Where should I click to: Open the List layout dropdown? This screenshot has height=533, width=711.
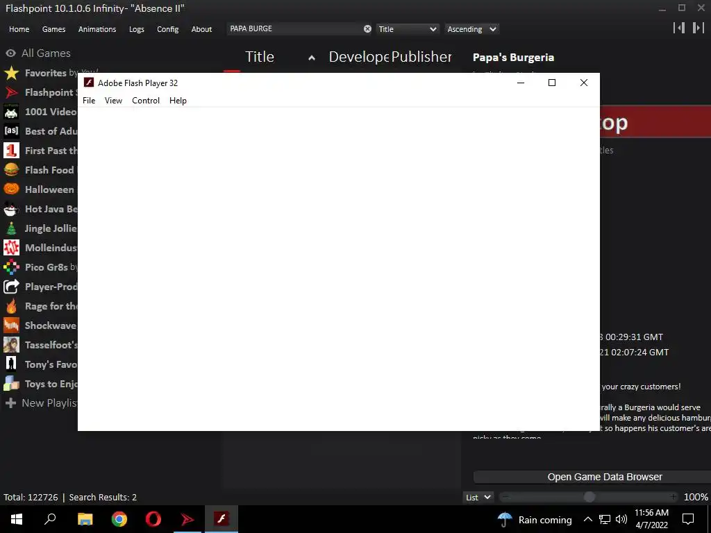478,497
